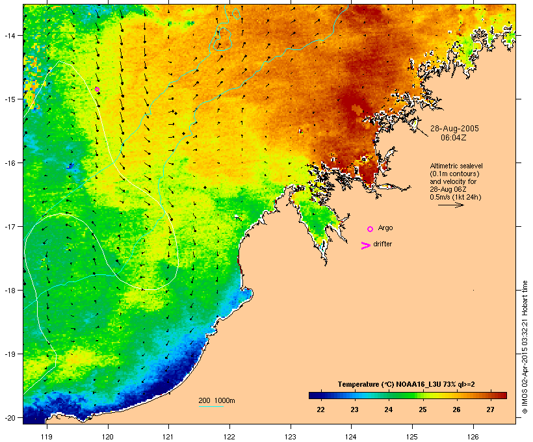Click the latitude label -19
Viewport: 533px width, 442px height.
tap(10, 354)
